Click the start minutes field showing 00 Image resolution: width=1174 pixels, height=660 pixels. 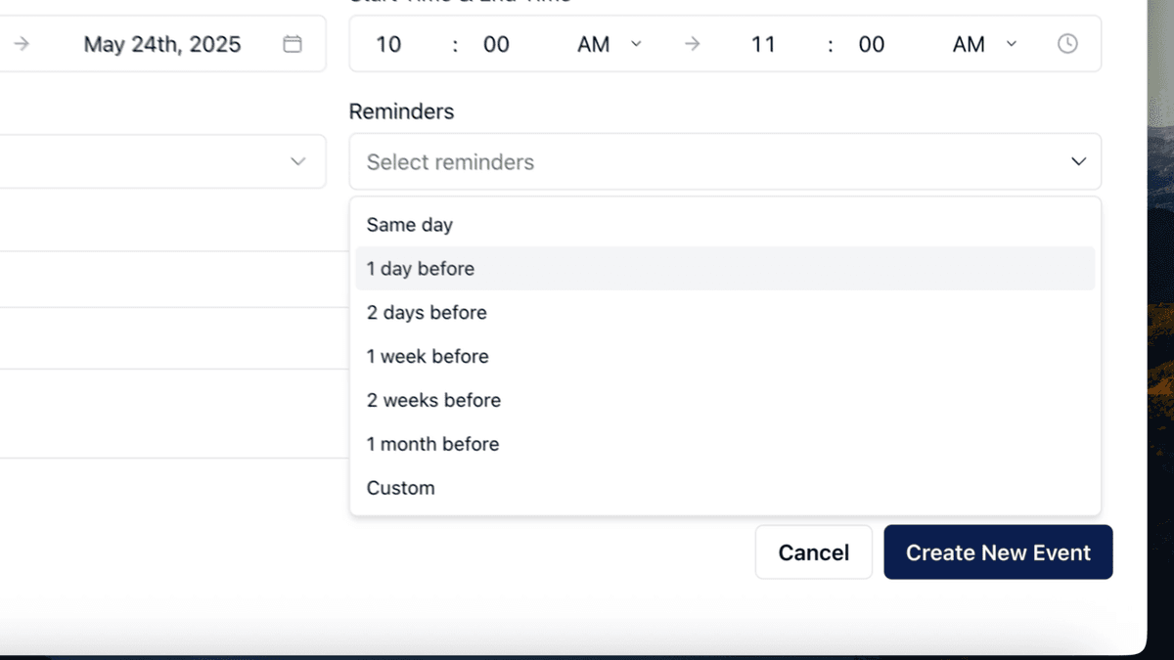(x=497, y=44)
